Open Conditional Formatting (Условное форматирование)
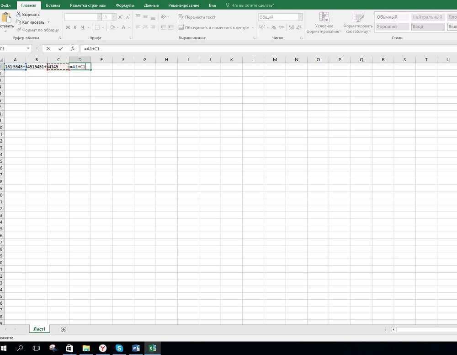The height and width of the screenshot is (355, 457). (x=324, y=23)
